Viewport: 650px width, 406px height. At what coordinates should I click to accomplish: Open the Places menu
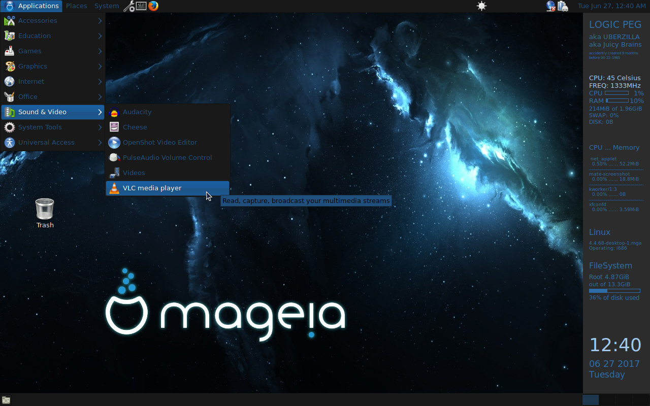pyautogui.click(x=76, y=6)
